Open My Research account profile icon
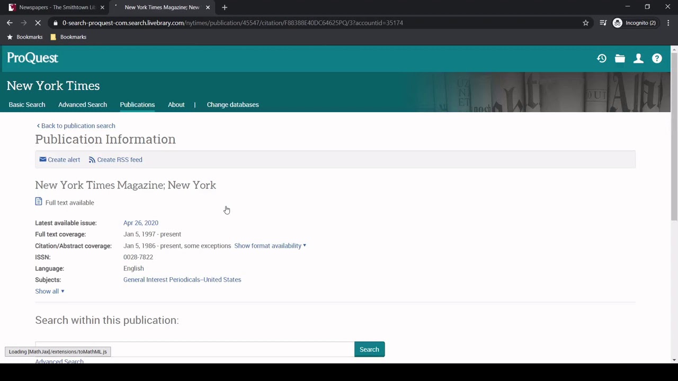The image size is (678, 381). pos(638,59)
